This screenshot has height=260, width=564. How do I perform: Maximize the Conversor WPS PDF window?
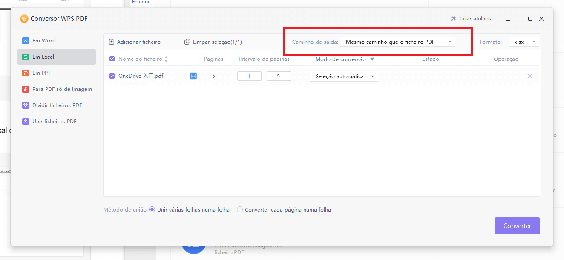[530, 19]
